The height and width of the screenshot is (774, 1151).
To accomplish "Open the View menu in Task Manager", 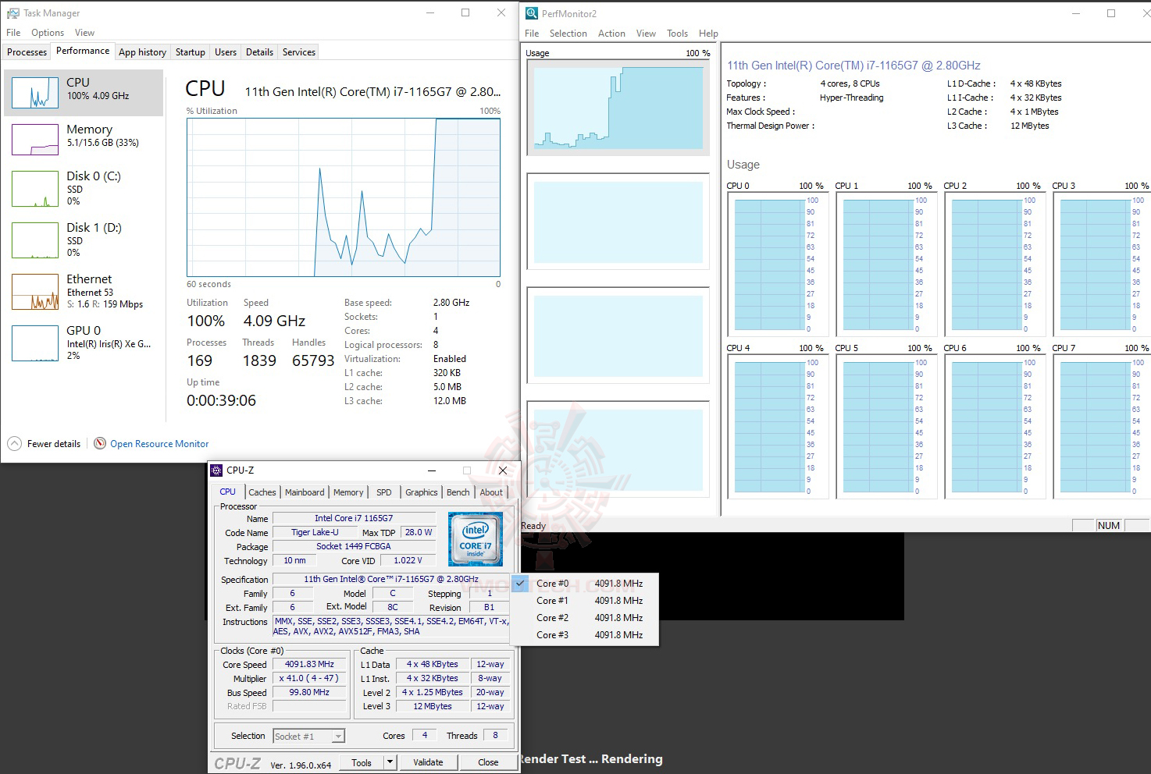I will (84, 33).
